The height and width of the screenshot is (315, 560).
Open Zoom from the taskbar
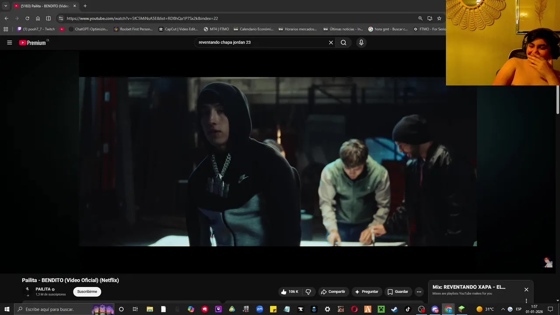point(259,309)
